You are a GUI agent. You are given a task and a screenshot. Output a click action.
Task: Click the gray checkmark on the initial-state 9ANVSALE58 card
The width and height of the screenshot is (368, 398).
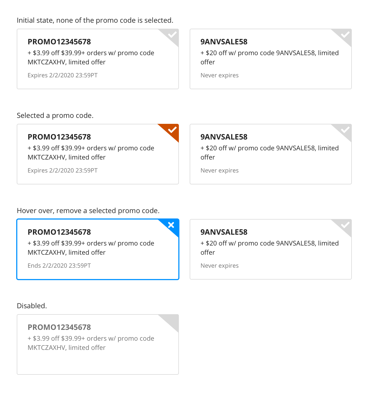coord(345,35)
